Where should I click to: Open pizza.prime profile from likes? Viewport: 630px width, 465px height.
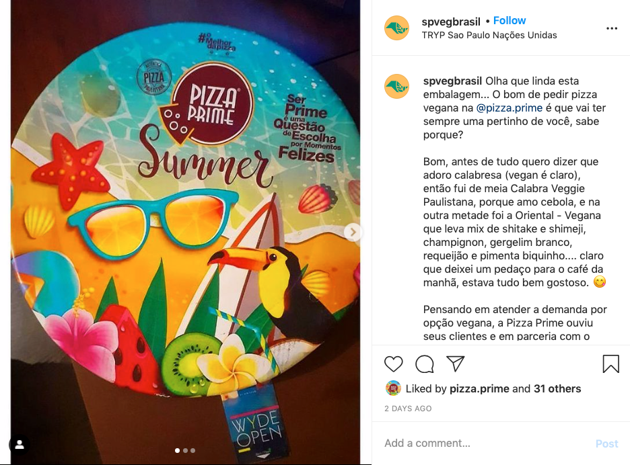coord(479,389)
